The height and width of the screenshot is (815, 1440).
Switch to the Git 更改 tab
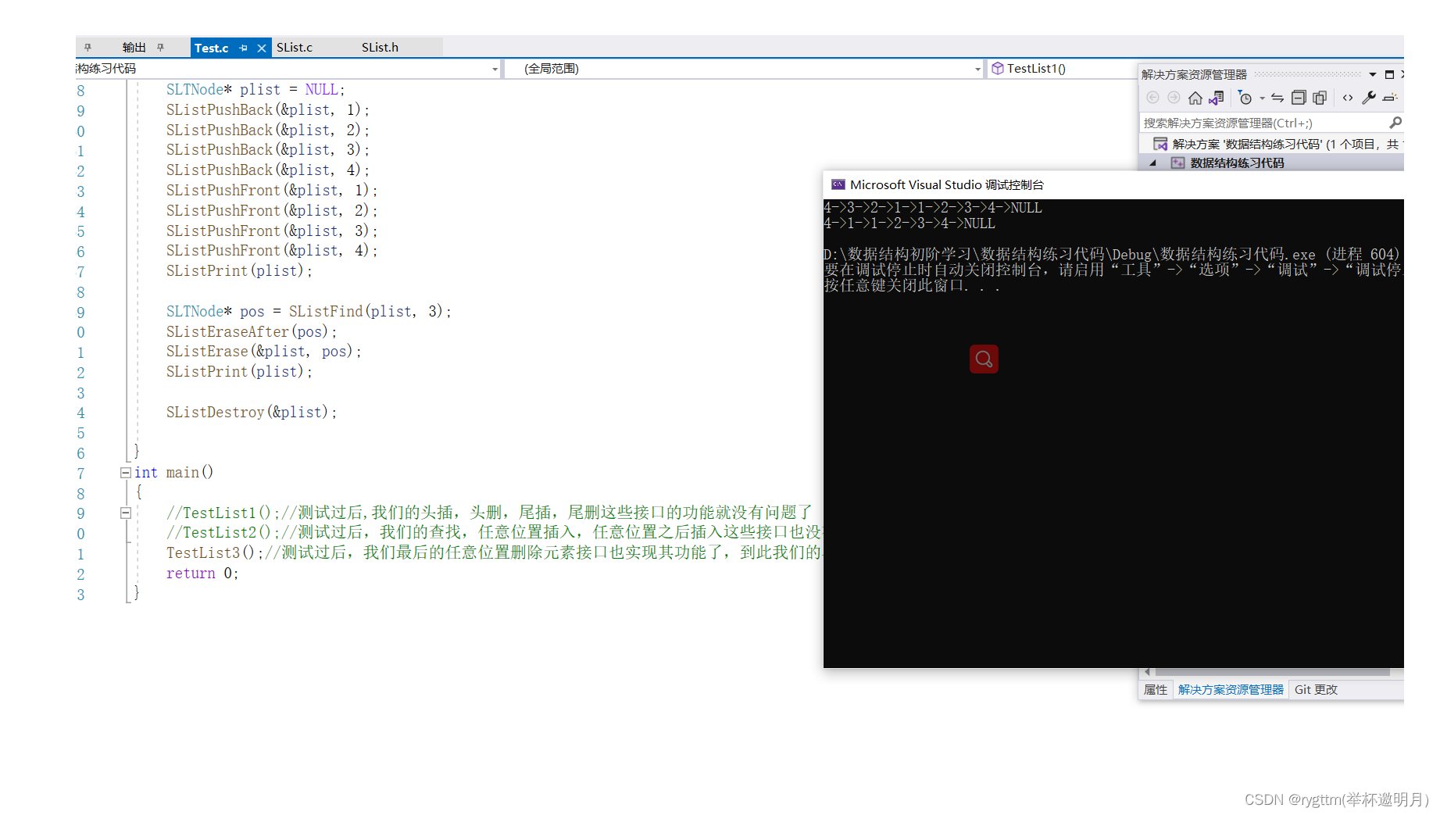(x=1316, y=690)
